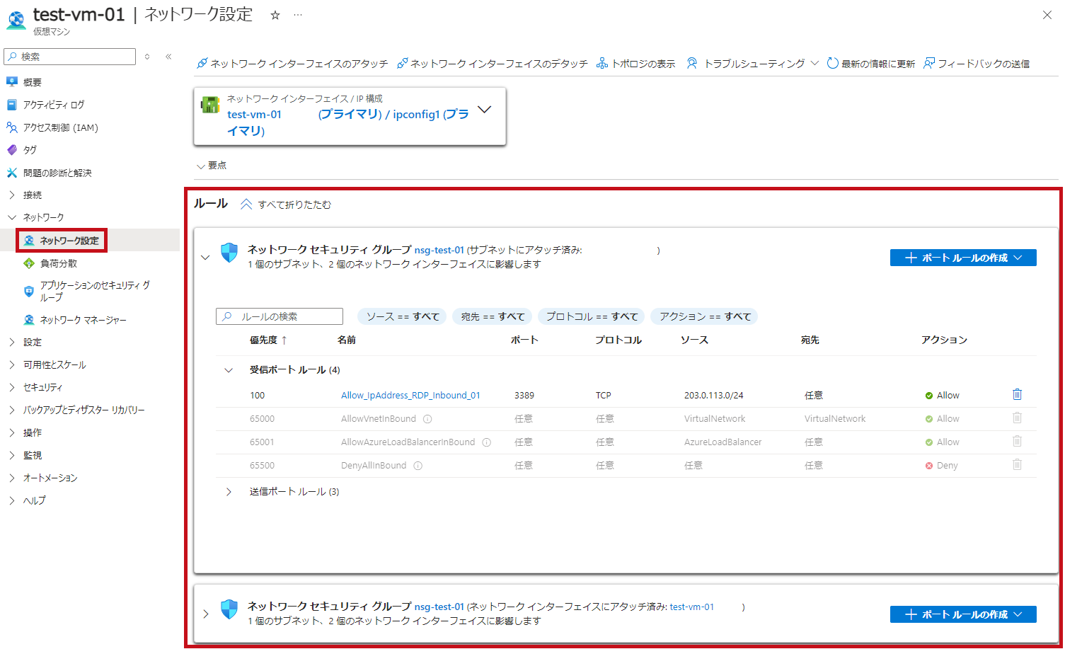Click ポート ルールの作成 for NIC-attached NSG

963,614
